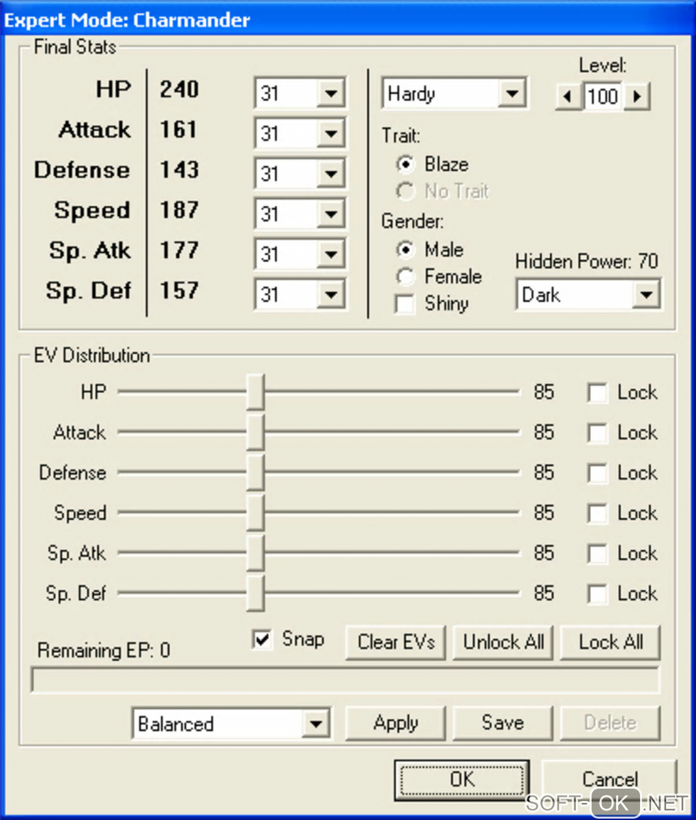Click the Level value field showing 100
Screen dimensions: 696x820
(x=603, y=96)
